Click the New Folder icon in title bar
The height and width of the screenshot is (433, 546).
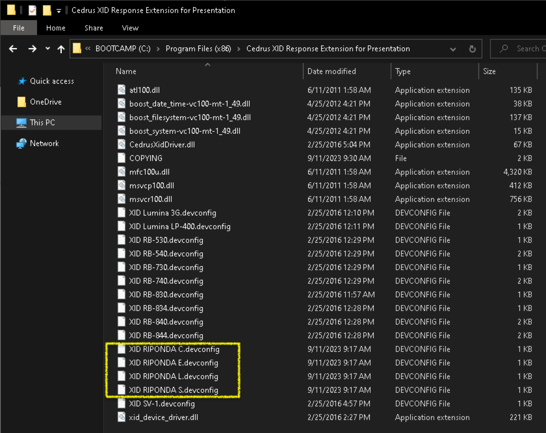(47, 10)
